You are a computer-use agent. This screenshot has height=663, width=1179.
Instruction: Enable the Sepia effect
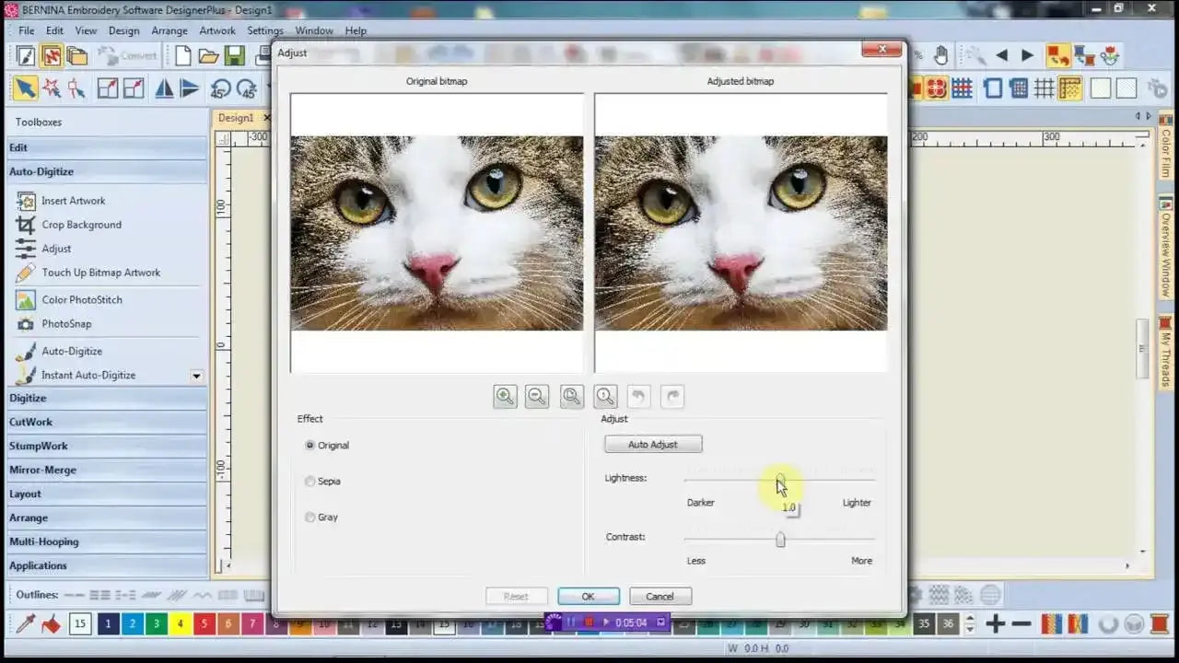pyautogui.click(x=310, y=481)
